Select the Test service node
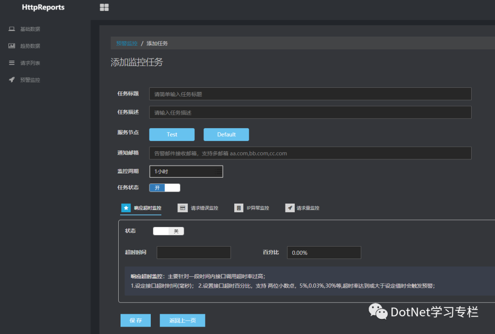The width and height of the screenshot is (495, 334). coord(172,135)
